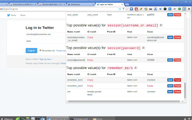
Task: Click the blue swirl icon in the address bar
Action: [120, 9]
